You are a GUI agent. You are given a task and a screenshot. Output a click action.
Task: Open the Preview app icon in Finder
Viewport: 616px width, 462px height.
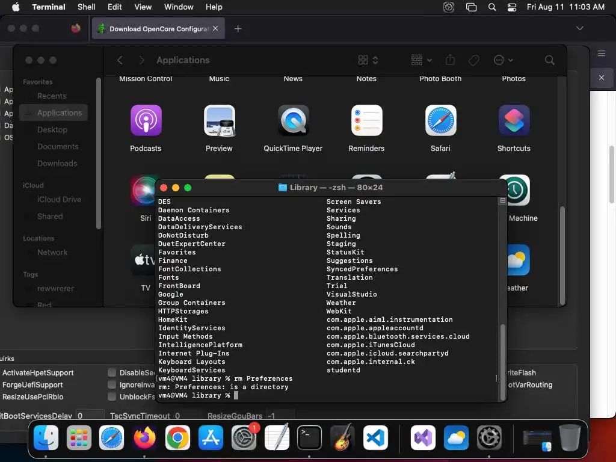pyautogui.click(x=219, y=120)
